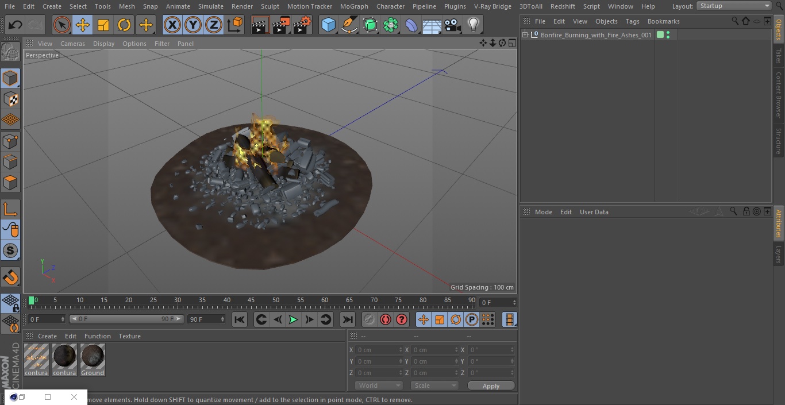Click the current frame stepper arrows
785x405 pixels.
pyautogui.click(x=514, y=302)
